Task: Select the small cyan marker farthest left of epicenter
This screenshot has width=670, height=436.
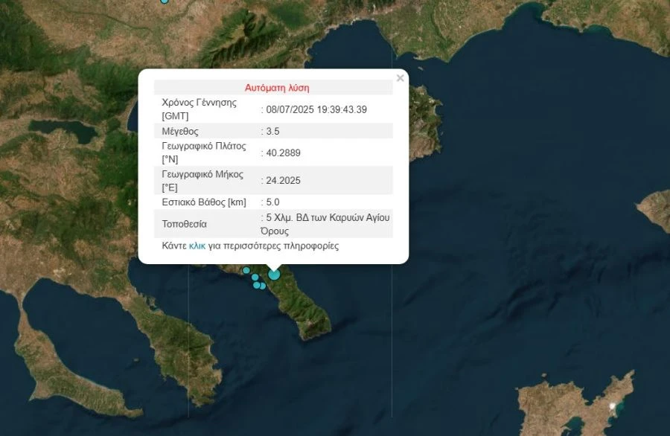Action: (246, 270)
